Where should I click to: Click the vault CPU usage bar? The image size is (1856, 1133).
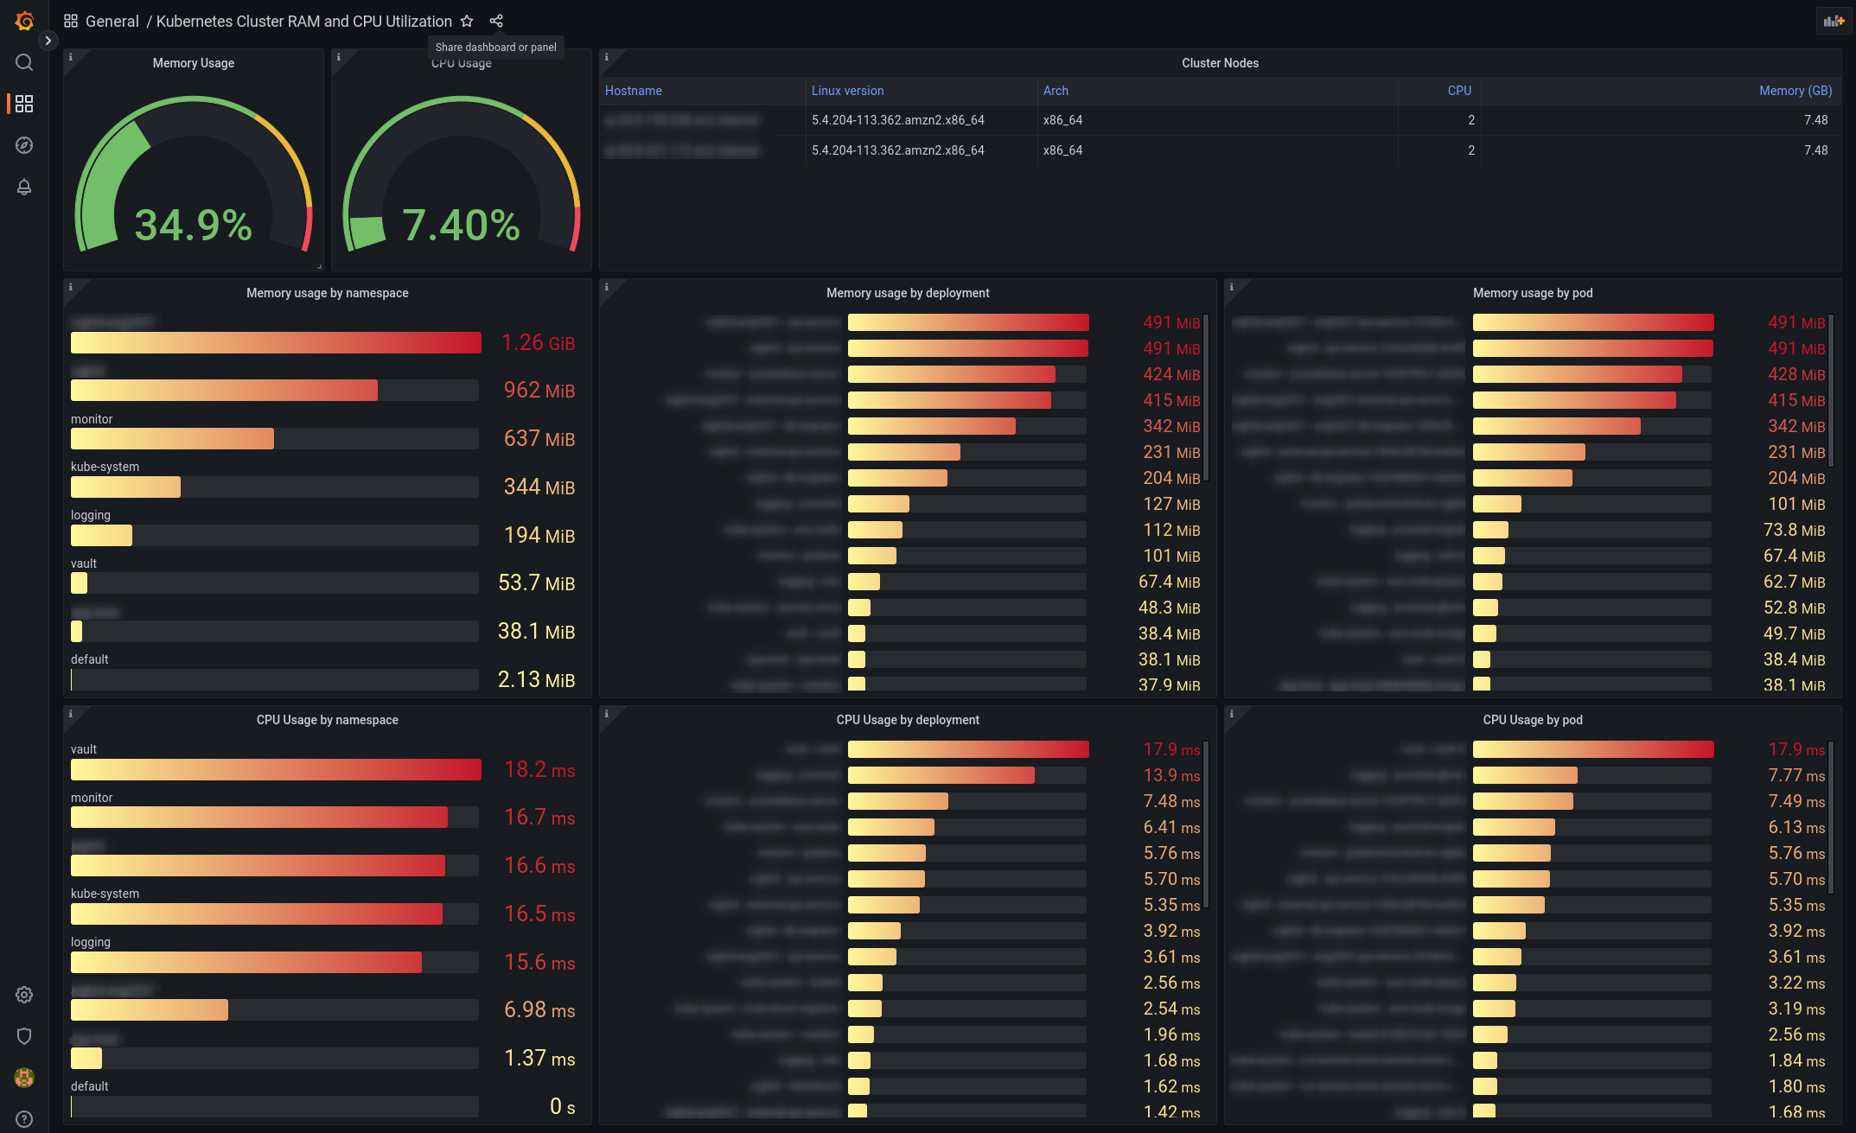coord(276,769)
